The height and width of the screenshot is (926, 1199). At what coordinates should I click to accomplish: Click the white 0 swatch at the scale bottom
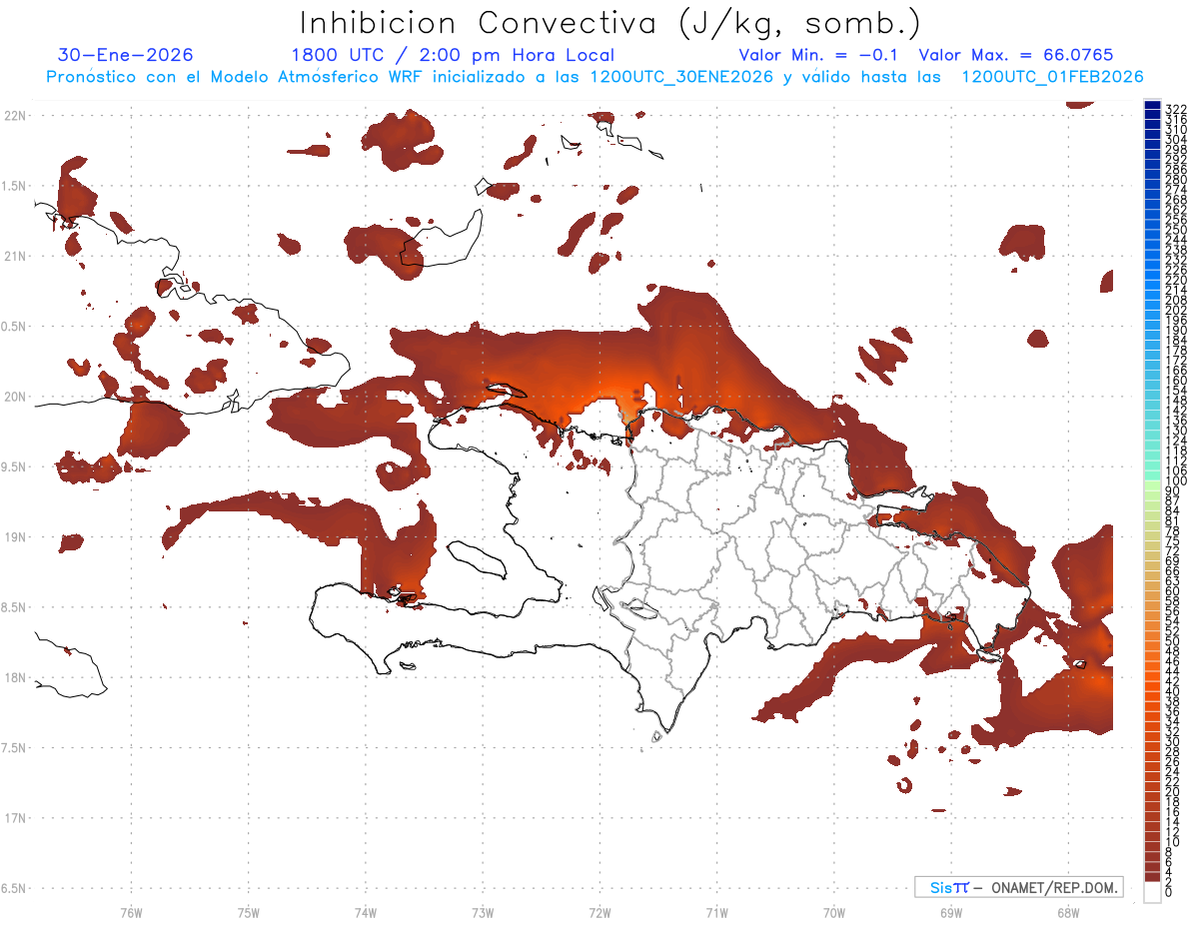pos(1152,894)
